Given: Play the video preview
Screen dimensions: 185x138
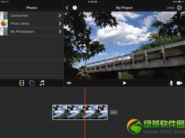Looking at the screenshot, I should point(125,83).
